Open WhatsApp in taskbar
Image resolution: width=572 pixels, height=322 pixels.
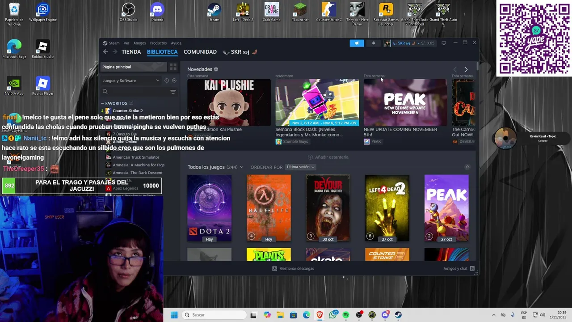click(333, 315)
